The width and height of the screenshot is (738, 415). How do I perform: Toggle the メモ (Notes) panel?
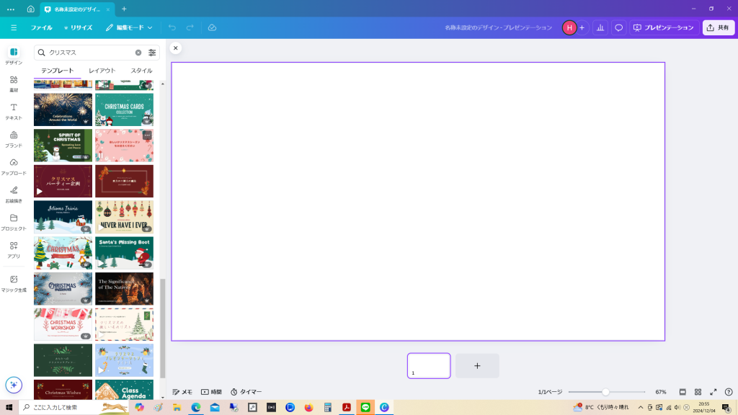pos(182,392)
